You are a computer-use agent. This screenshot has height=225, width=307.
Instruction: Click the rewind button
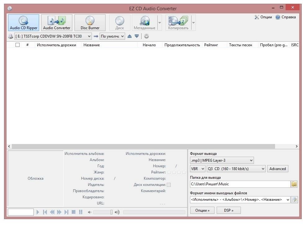point(52,212)
